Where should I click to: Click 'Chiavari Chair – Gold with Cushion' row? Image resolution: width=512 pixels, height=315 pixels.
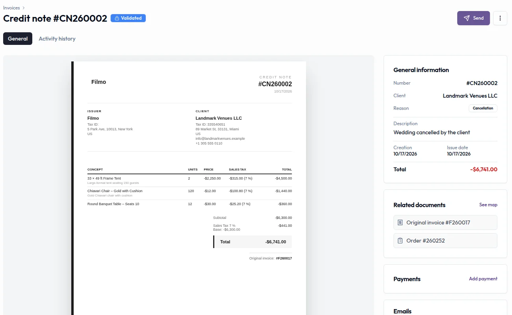[x=189, y=193]
